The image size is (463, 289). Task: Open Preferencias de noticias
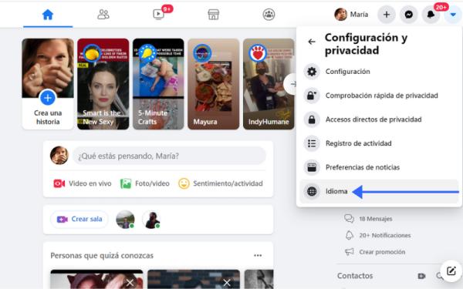(x=379, y=167)
